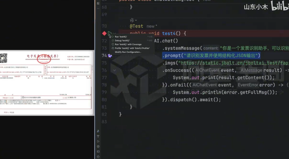
Task: Pick Run 'test4()' with Coverage
Action: coord(132,45)
